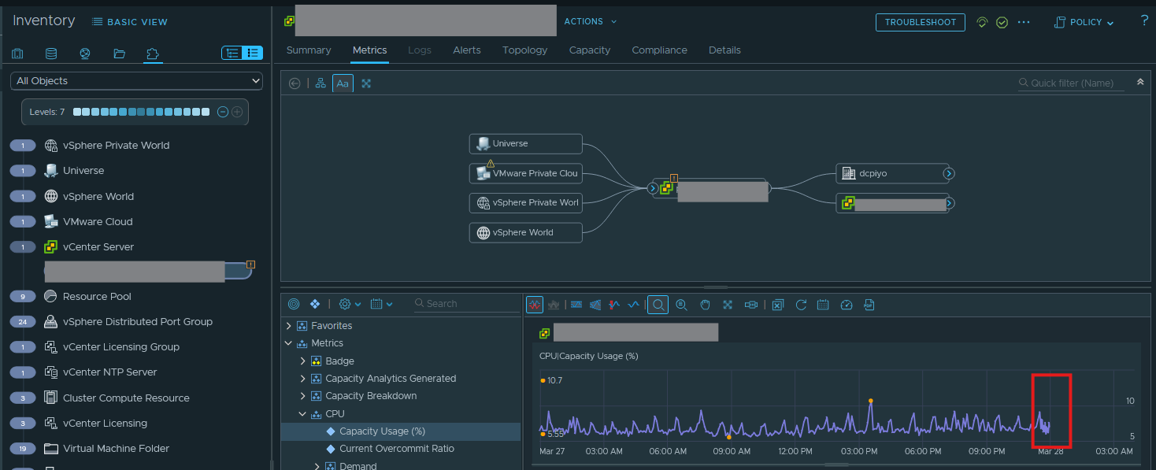This screenshot has width=1156, height=470.
Task: Open the globe inventory icon tab
Action: pyautogui.click(x=85, y=54)
